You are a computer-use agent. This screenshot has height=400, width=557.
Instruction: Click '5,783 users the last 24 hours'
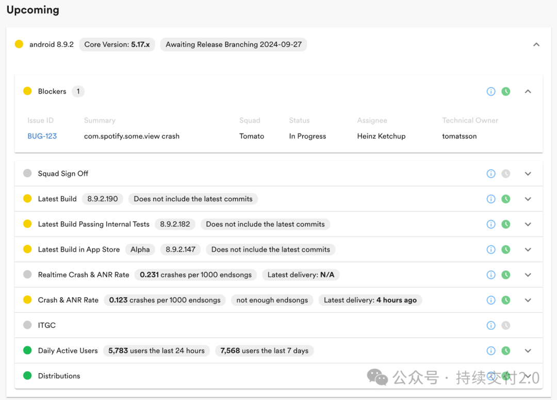(156, 351)
